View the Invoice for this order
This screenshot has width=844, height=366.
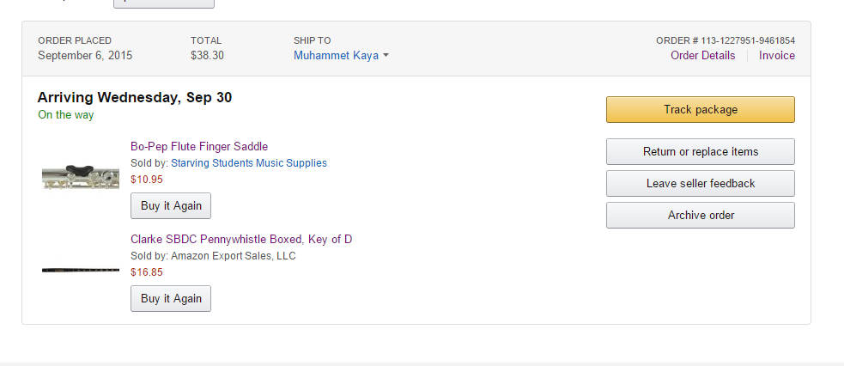pyautogui.click(x=777, y=56)
